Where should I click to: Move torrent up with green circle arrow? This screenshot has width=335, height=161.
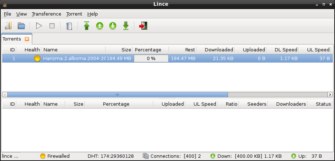pyautogui.click(x=100, y=26)
